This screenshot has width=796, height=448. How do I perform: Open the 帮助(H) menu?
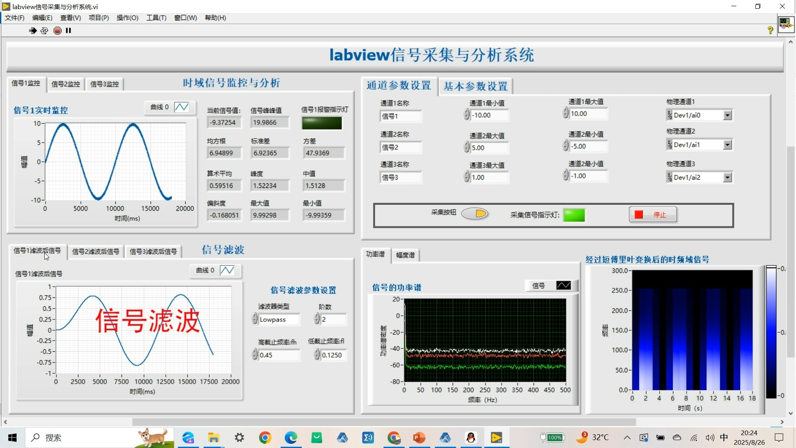(x=215, y=18)
